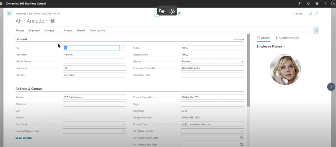Click the Job Title input field
This screenshot has height=147, width=336.
click(x=94, y=75)
